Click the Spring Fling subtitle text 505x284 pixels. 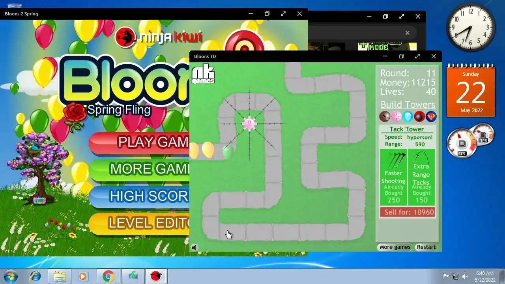point(119,109)
